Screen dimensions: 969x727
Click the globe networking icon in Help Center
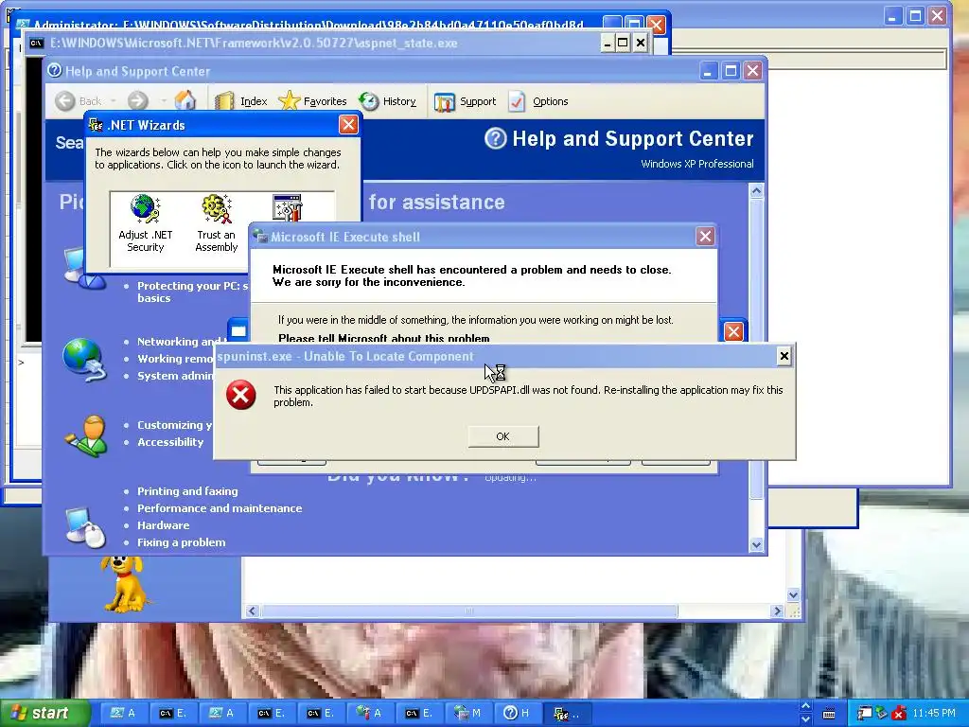[84, 359]
